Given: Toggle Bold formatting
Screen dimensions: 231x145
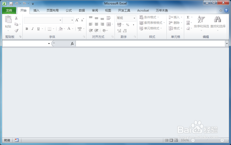Looking at the screenshot, I should tap(27, 29).
